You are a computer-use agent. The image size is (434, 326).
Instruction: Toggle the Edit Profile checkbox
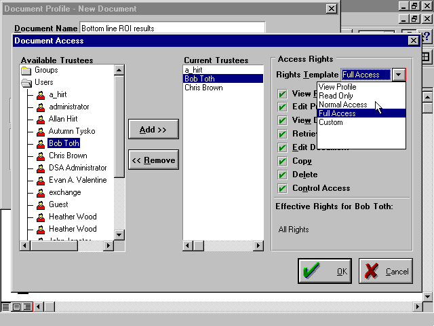pos(282,107)
